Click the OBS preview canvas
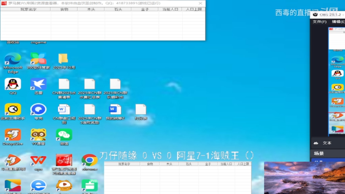The image size is (345, 194). tap(337, 81)
